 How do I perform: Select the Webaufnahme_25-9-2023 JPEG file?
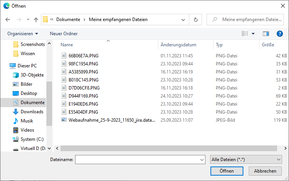pyautogui.click(x=112, y=120)
